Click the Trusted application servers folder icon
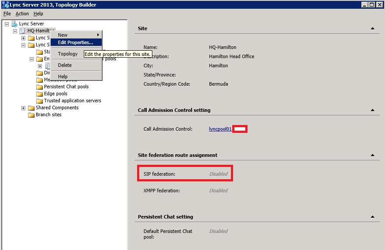Image resolution: width=385 pixels, height=250 pixels. tap(39, 101)
